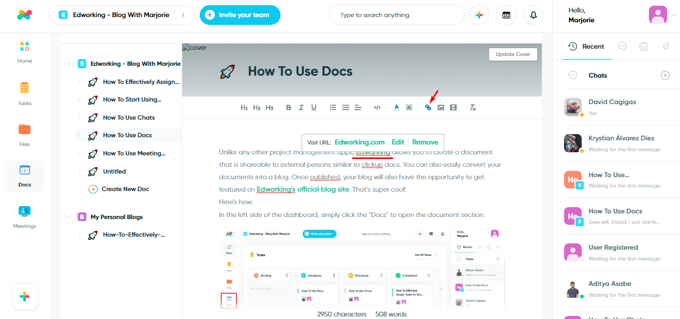The width and height of the screenshot is (680, 319).
Task: Open How To Use Docs in the tree
Action: point(127,135)
